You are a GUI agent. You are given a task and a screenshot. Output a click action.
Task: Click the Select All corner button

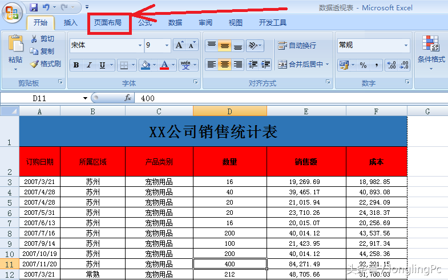(x=10, y=111)
